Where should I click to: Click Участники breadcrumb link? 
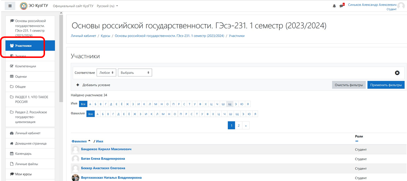(x=236, y=36)
